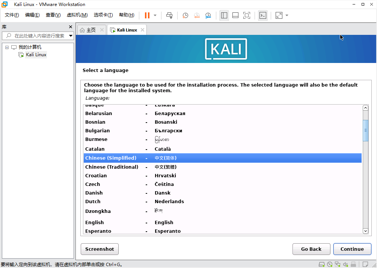Select Danish language row
Image resolution: width=377 pixels, height=268 pixels.
click(x=223, y=193)
